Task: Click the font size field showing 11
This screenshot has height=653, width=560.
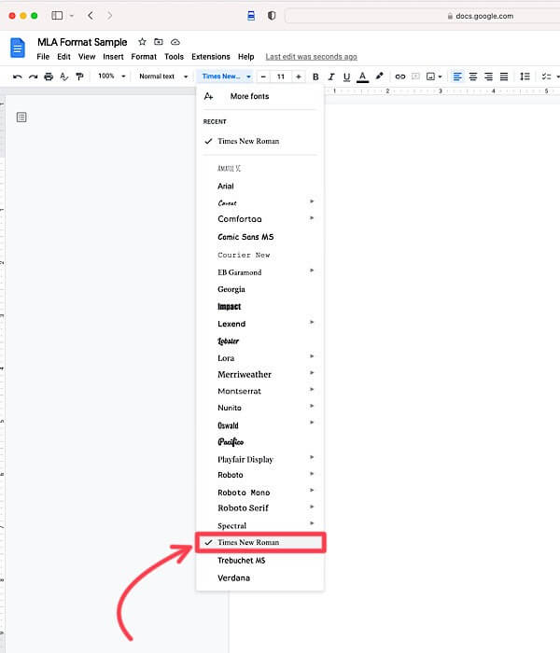Action: [281, 76]
